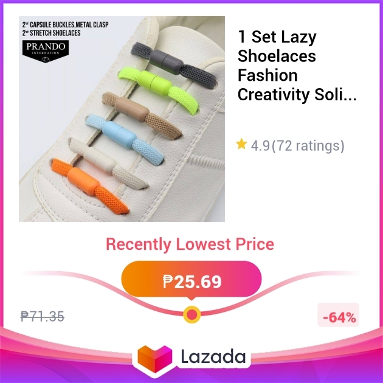The width and height of the screenshot is (383, 383).
Task: Select the light blue shoelace buckle
Action: tap(119, 134)
